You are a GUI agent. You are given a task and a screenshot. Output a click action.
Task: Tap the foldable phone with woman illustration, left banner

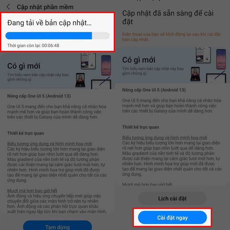pyautogui.click(x=80, y=80)
